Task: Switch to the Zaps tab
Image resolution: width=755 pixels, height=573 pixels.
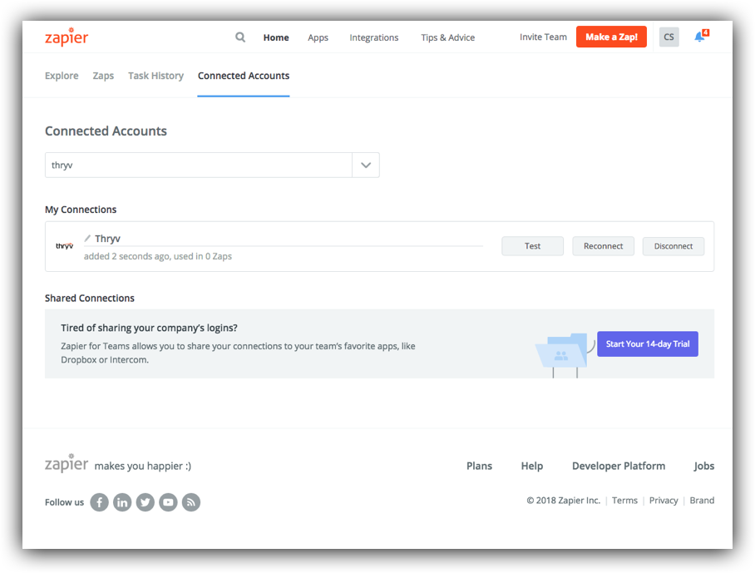Action: click(103, 76)
